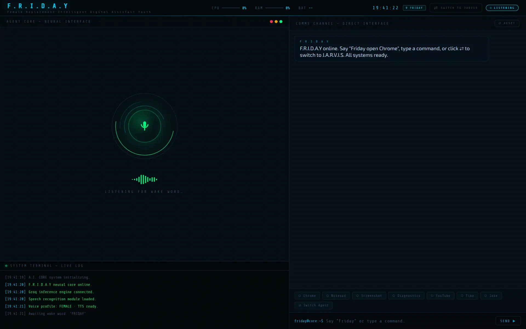Click the 'SYSTEM TERMINAL – LIVE LOG' header
Screen dimensions: 526x329
[x=47, y=266]
